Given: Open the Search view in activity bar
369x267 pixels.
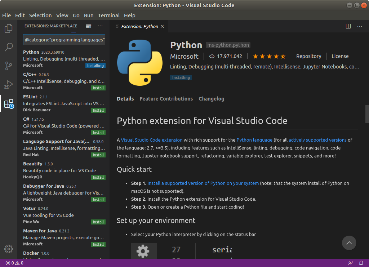Looking at the screenshot, I should [9, 47].
